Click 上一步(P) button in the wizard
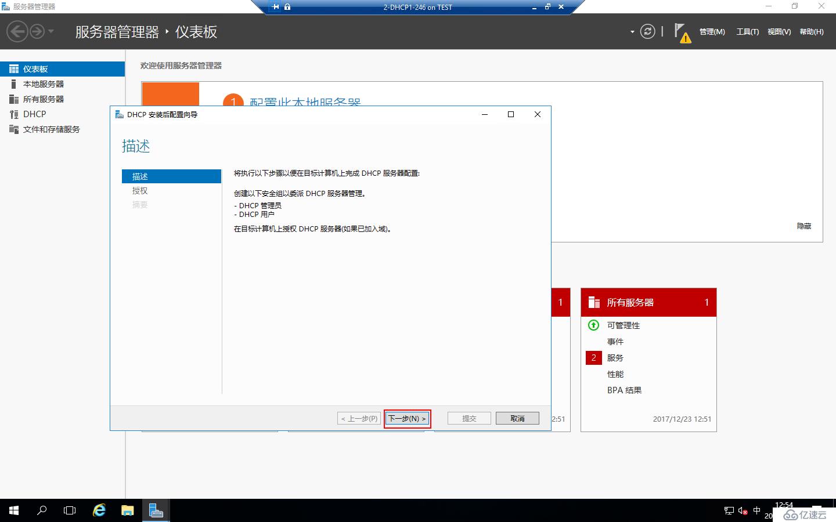 click(x=359, y=418)
